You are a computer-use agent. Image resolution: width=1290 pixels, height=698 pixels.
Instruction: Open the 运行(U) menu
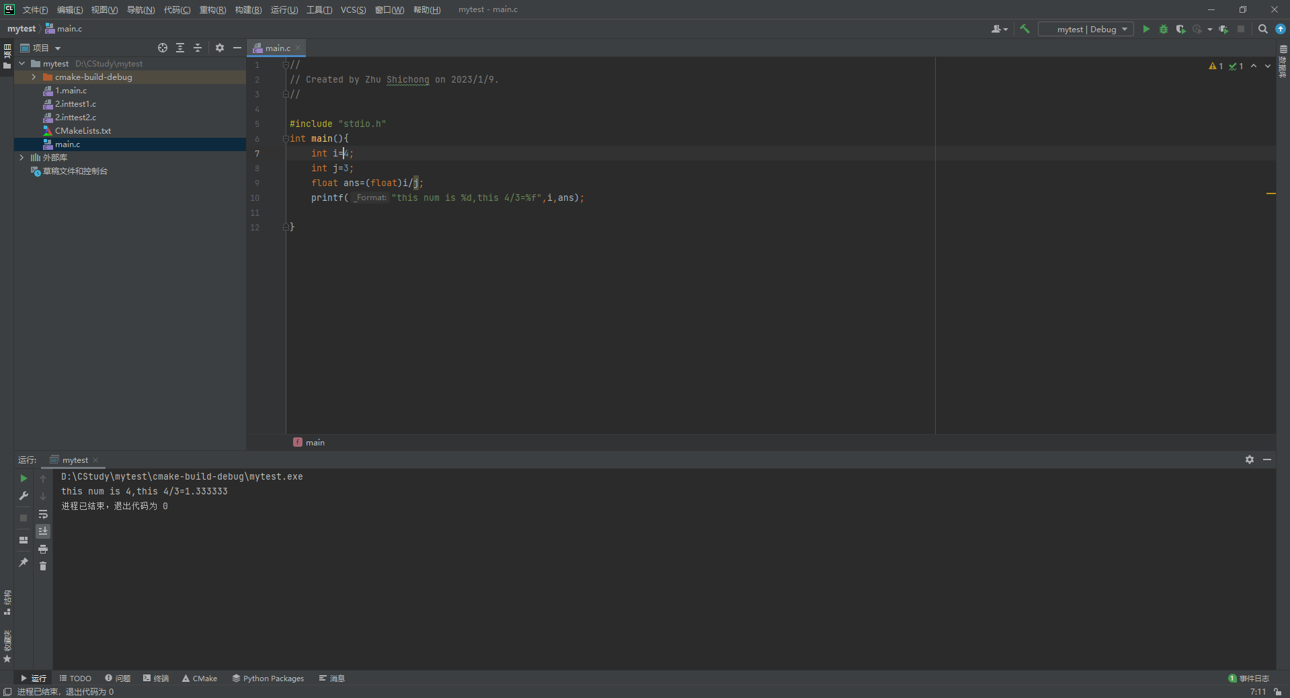pos(284,9)
